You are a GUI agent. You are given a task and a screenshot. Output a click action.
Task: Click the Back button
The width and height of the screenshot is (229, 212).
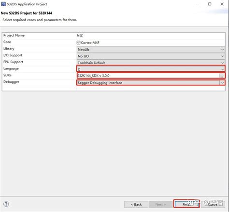pyautogui.click(x=136, y=204)
